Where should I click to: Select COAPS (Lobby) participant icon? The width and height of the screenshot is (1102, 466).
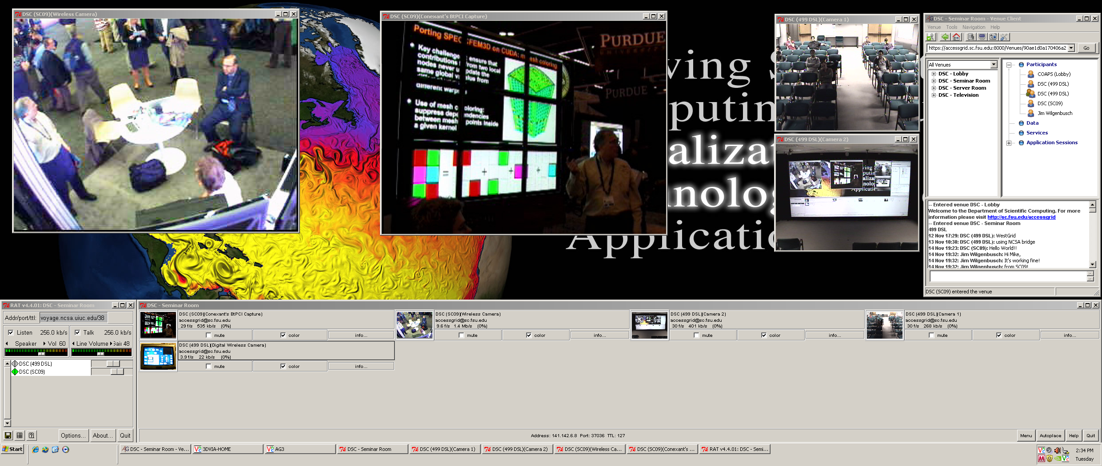(1031, 74)
